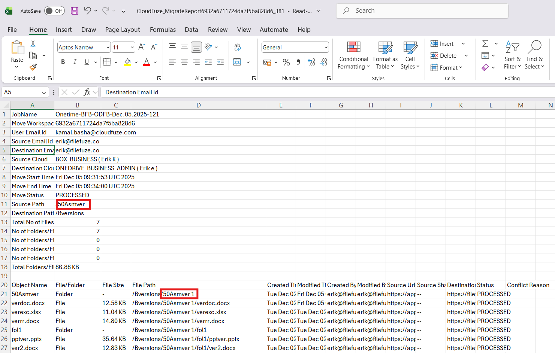555x353 pixels.
Task: Expand the Name Box dropdown arrow
Action: pos(44,92)
